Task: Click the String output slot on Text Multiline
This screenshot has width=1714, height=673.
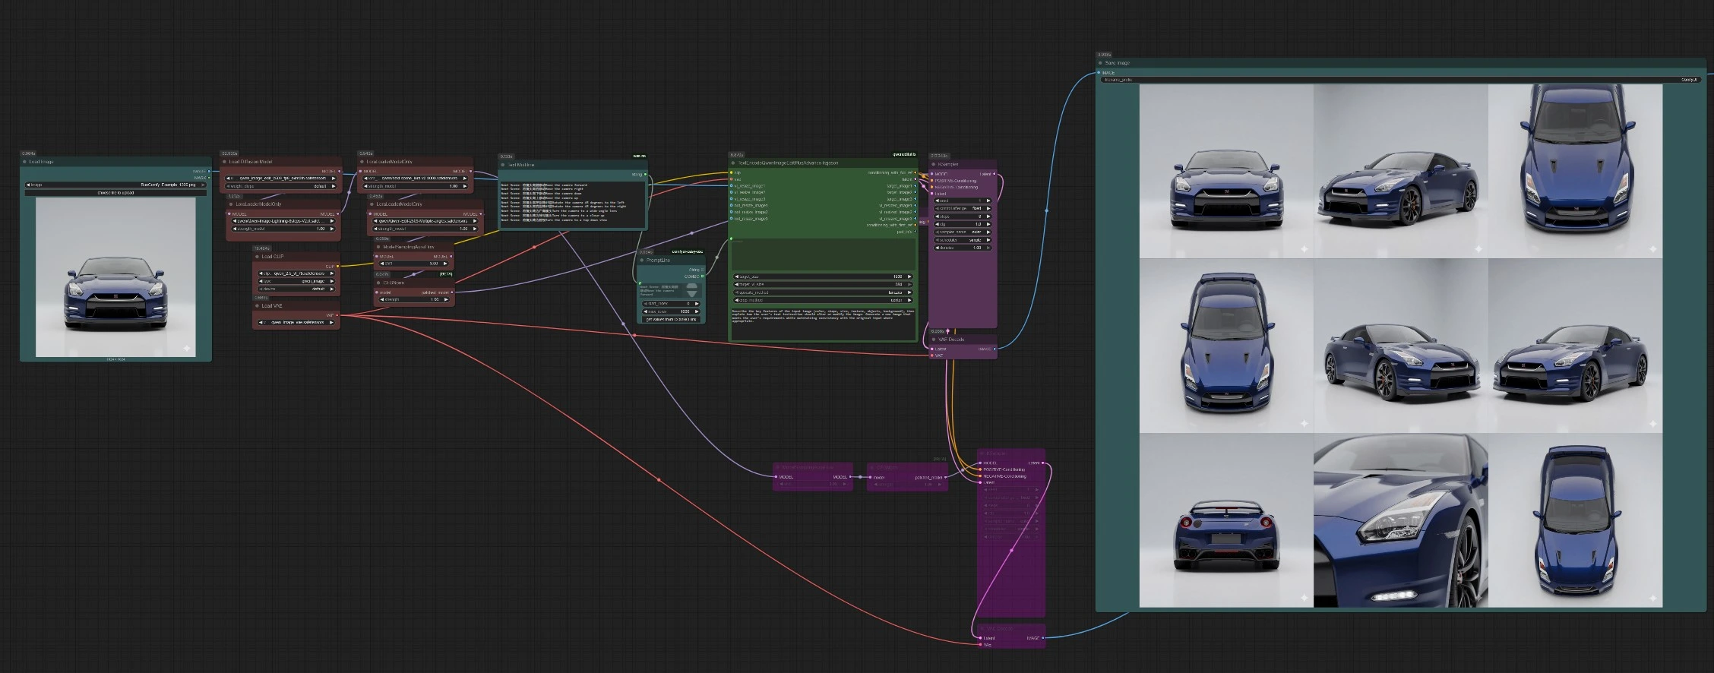Action: point(645,175)
